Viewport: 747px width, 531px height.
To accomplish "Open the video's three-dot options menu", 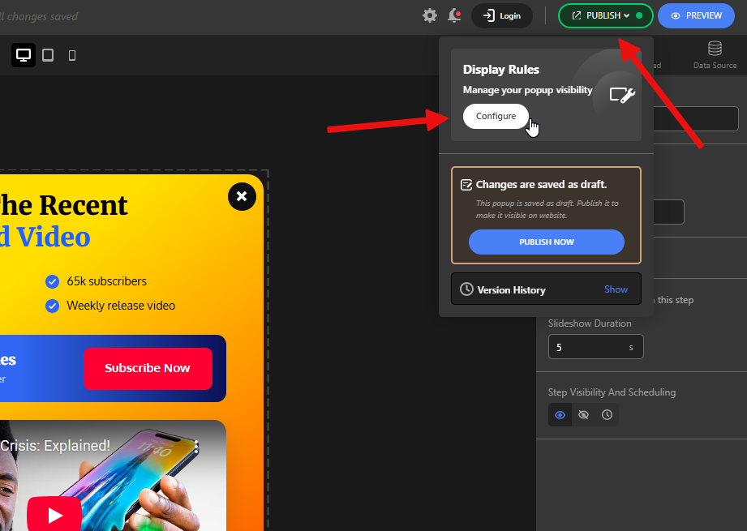I will point(195,447).
